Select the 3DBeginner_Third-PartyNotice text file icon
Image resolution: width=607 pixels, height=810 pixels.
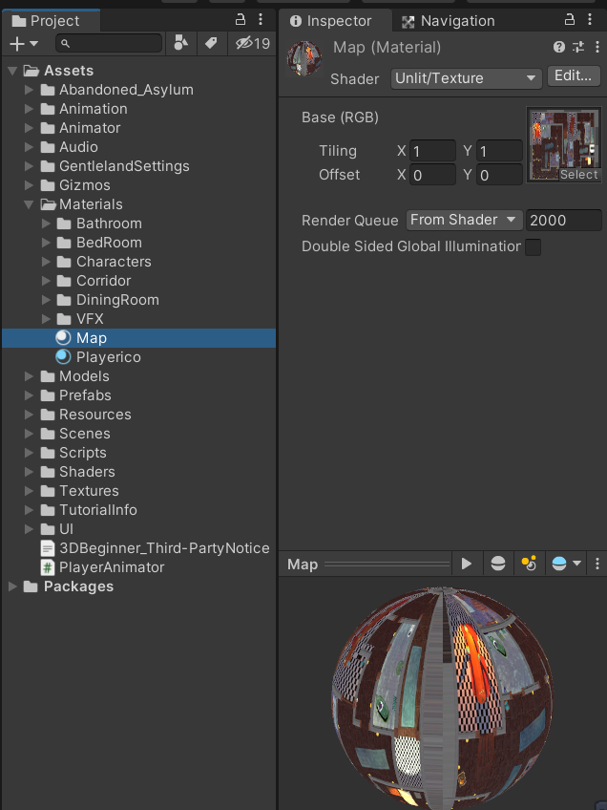point(48,548)
